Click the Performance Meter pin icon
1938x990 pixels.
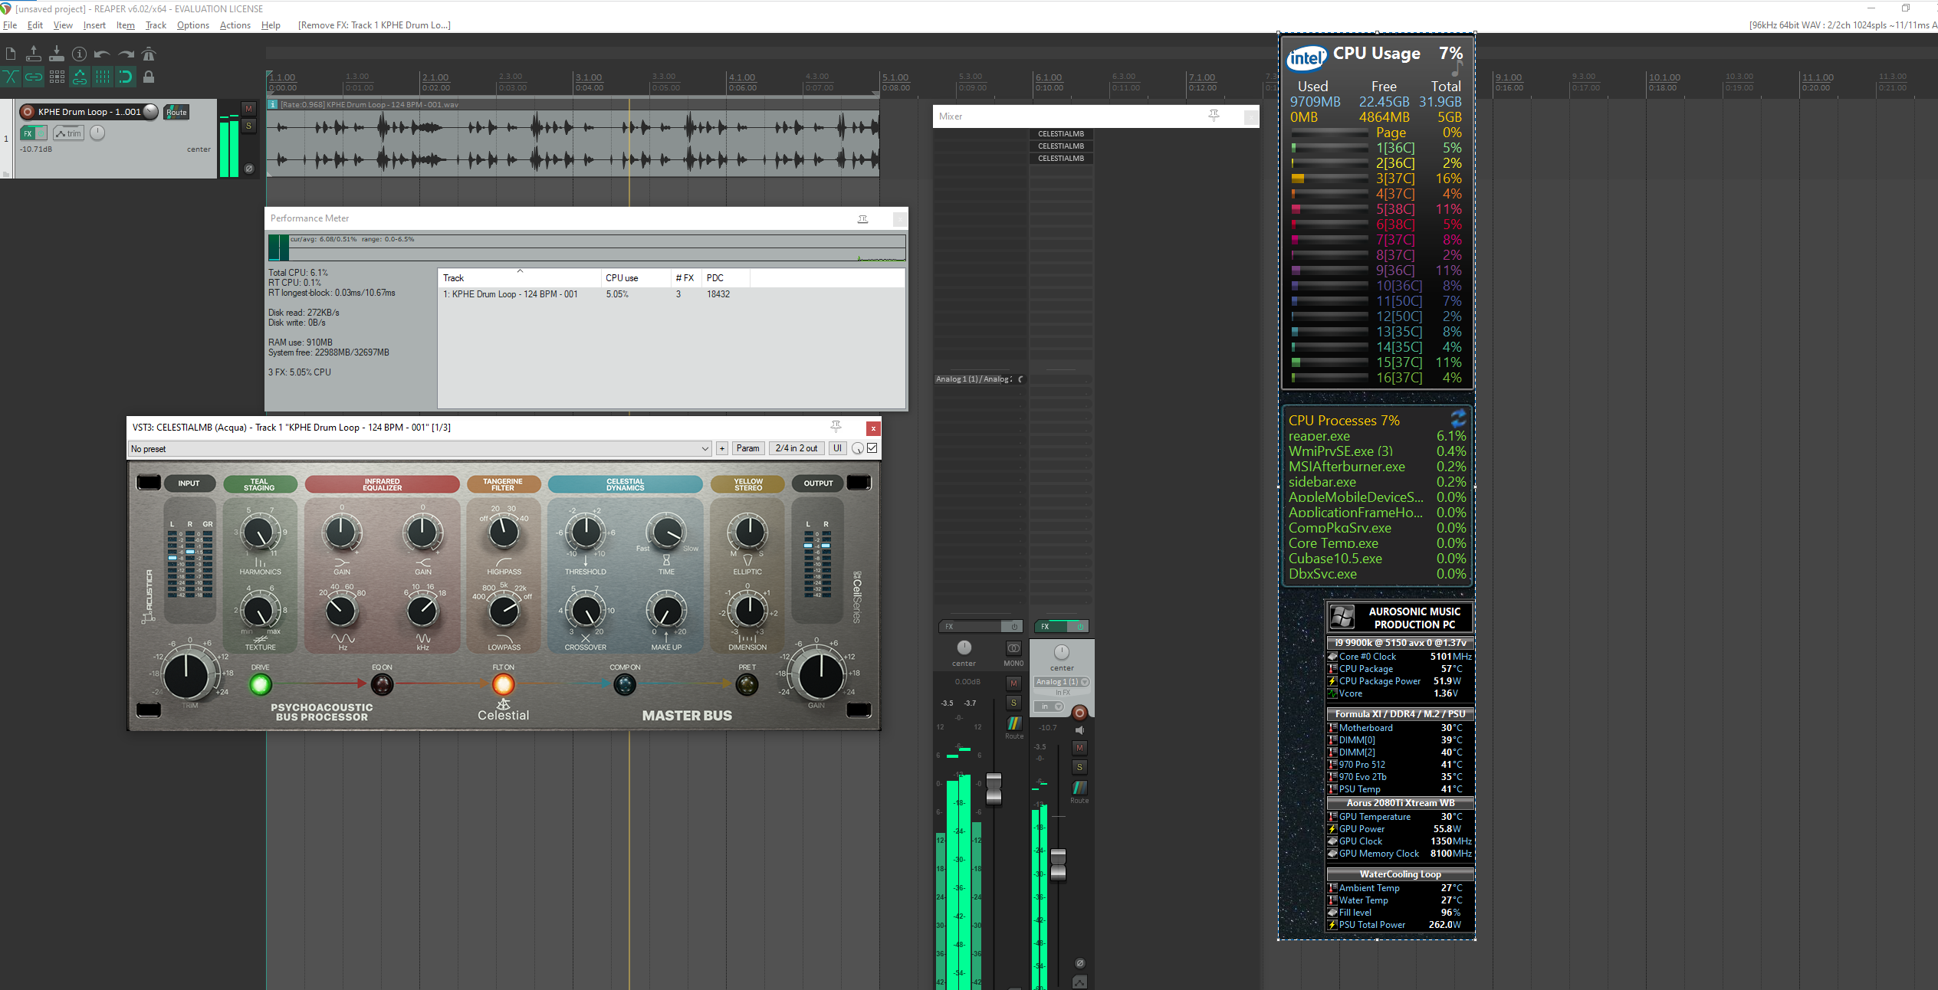[862, 219]
